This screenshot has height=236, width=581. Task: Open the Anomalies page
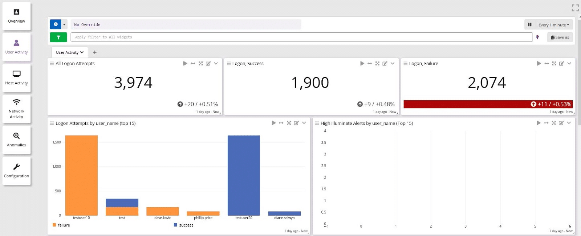coord(16,140)
